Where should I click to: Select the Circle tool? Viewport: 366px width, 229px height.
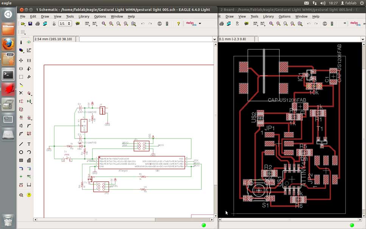tap(21, 152)
